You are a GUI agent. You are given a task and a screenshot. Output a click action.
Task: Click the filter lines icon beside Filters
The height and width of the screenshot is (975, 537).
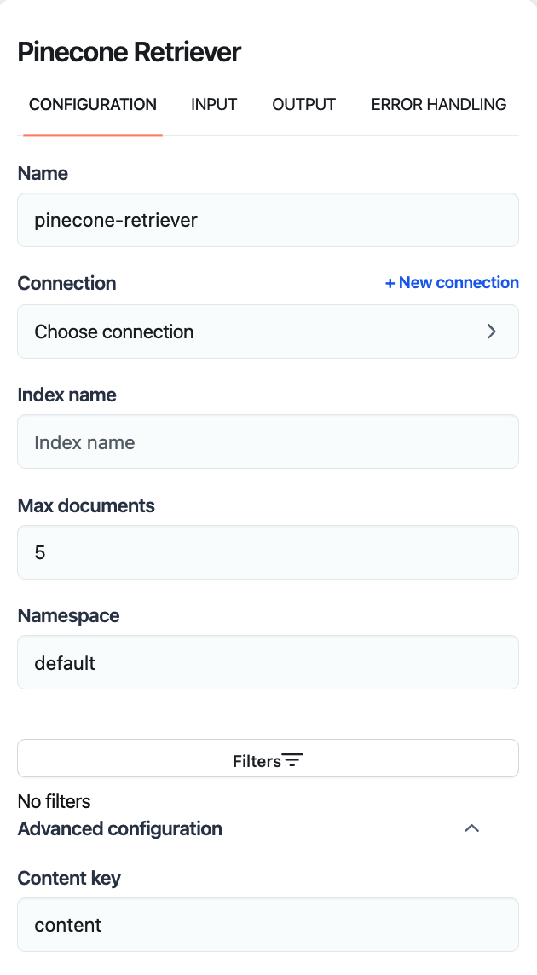click(x=292, y=760)
